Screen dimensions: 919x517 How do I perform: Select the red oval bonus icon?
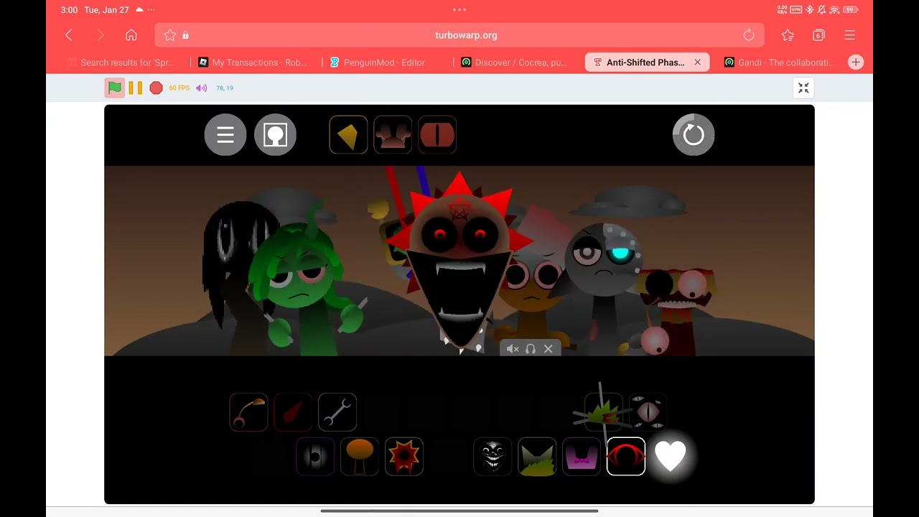tap(437, 135)
